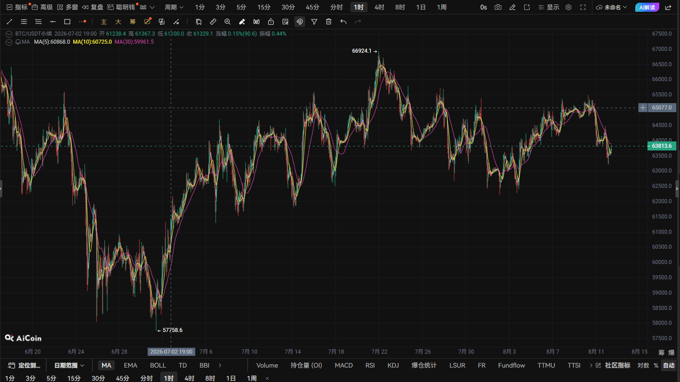Close the bottom timeframe row
The height and width of the screenshot is (382, 680).
pyautogui.click(x=267, y=378)
